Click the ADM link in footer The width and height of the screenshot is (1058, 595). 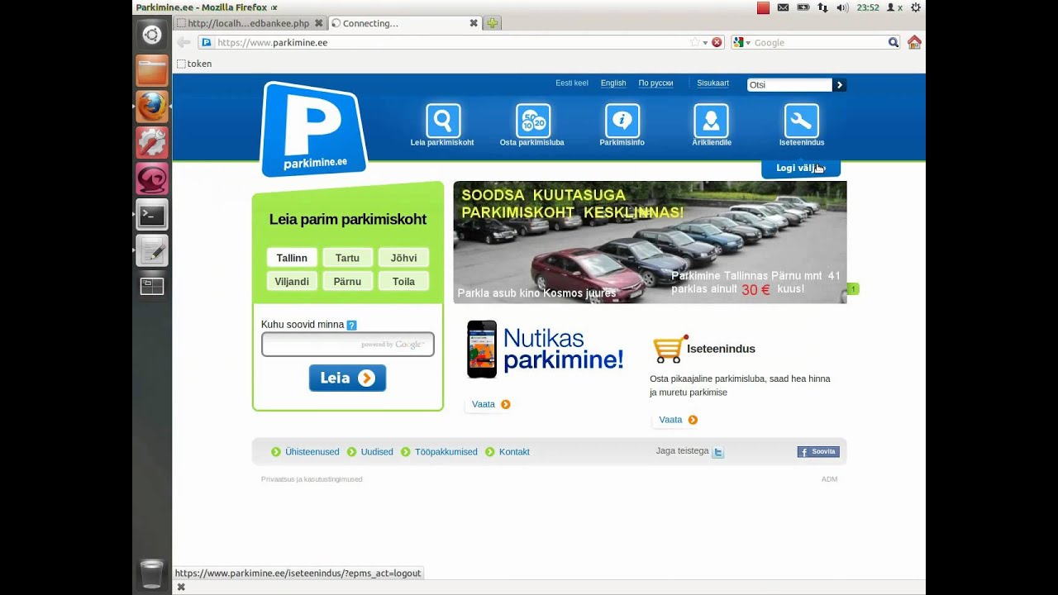pos(829,479)
